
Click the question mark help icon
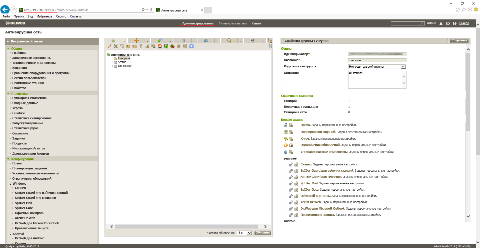(x=454, y=23)
